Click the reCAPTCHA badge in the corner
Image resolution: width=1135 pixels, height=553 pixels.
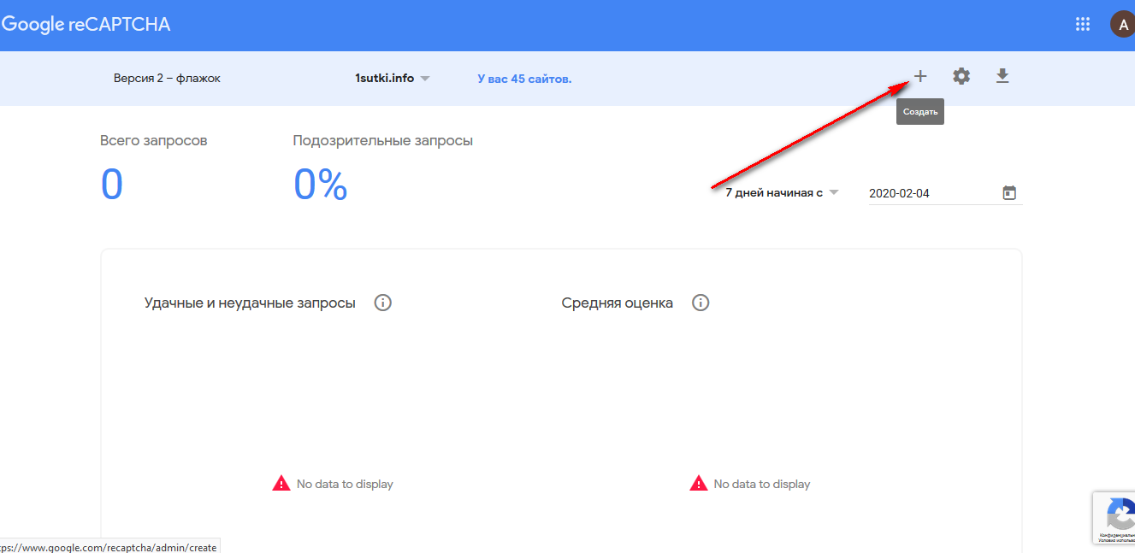pyautogui.click(x=1115, y=517)
